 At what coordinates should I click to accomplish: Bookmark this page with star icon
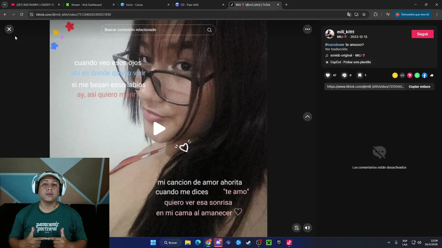pos(364,14)
